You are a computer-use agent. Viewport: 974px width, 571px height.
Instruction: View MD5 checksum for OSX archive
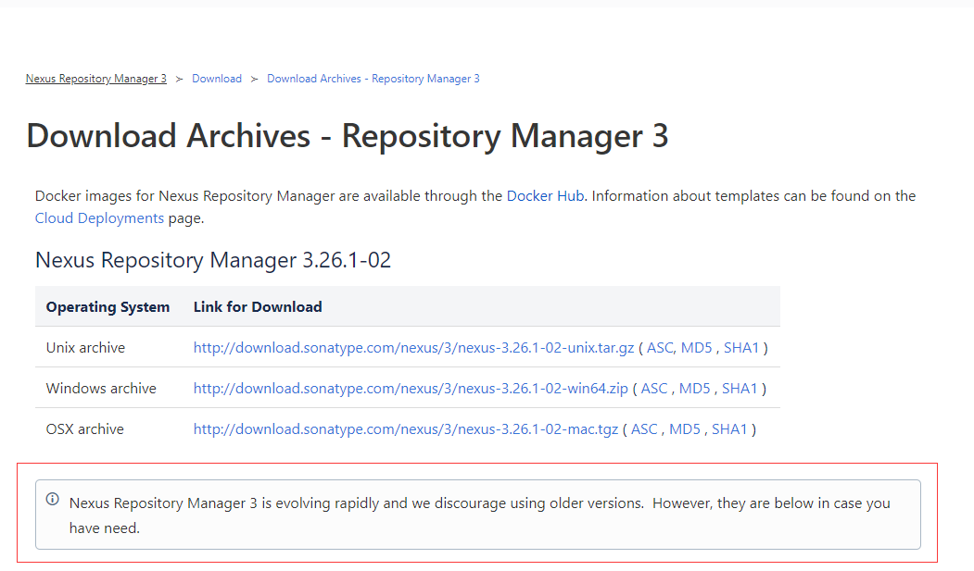click(685, 429)
